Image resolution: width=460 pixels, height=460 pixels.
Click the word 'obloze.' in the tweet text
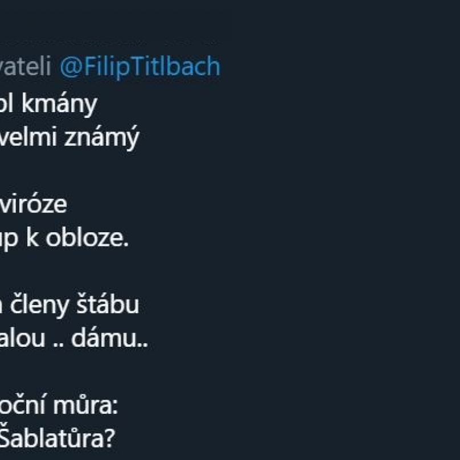87,237
